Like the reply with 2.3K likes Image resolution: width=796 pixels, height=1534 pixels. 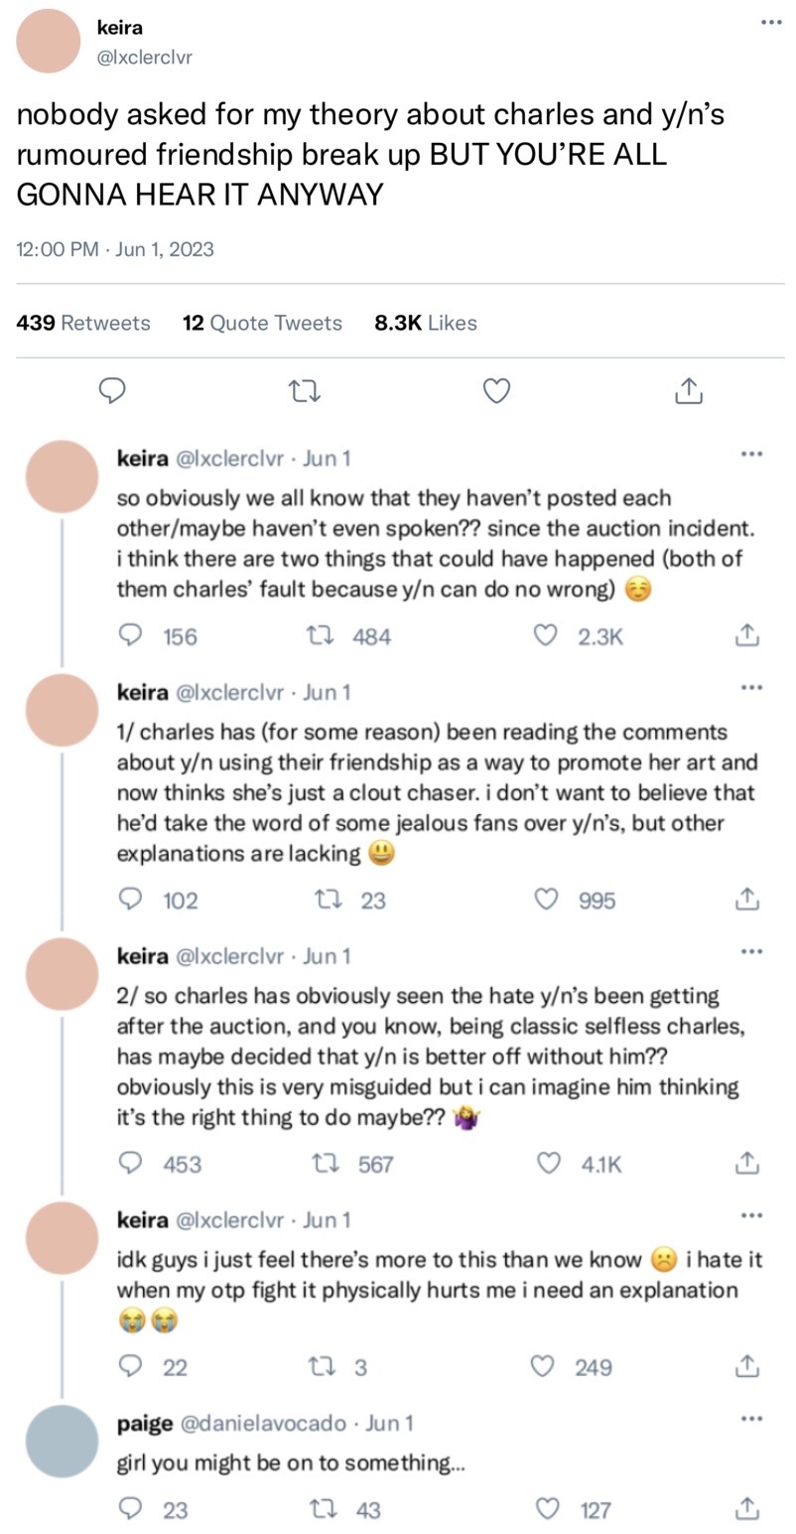pos(546,636)
